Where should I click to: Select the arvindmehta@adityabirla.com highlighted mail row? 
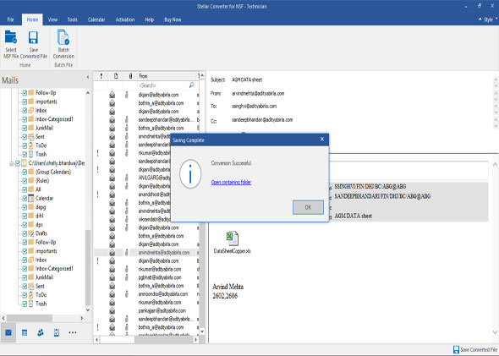[x=146, y=253]
